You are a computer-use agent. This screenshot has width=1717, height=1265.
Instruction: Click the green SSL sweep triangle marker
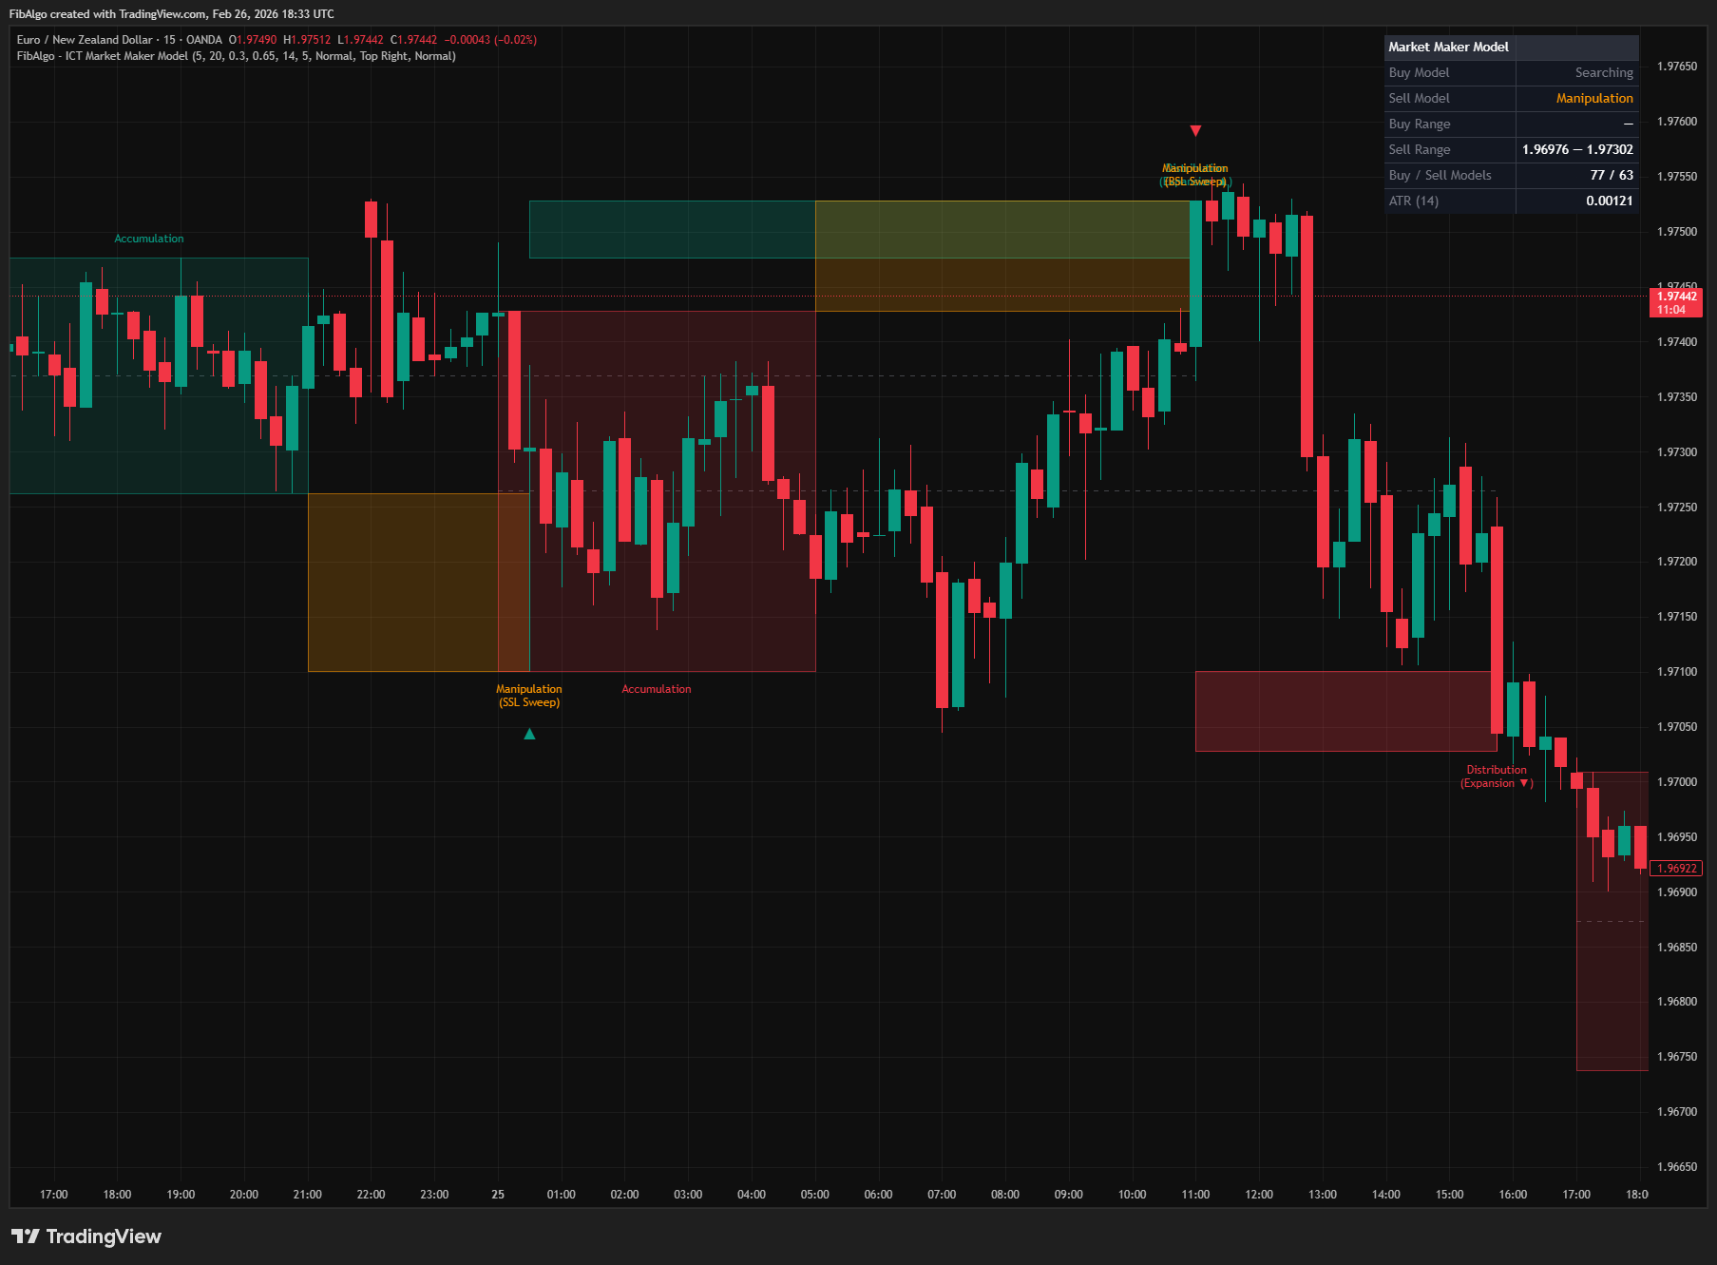[x=529, y=734]
